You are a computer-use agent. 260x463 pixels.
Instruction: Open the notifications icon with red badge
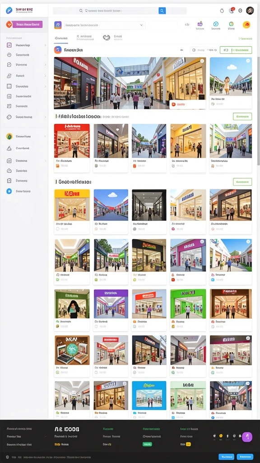(x=232, y=10)
